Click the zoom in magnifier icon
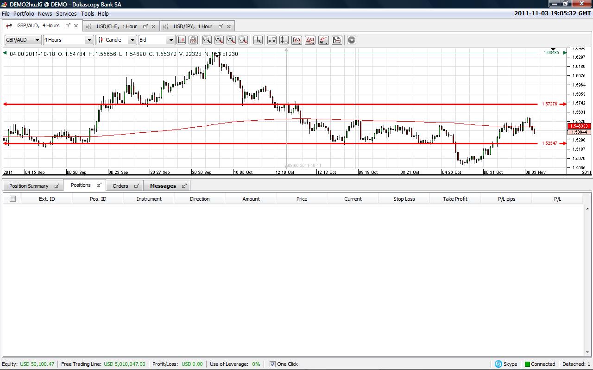 click(219, 40)
